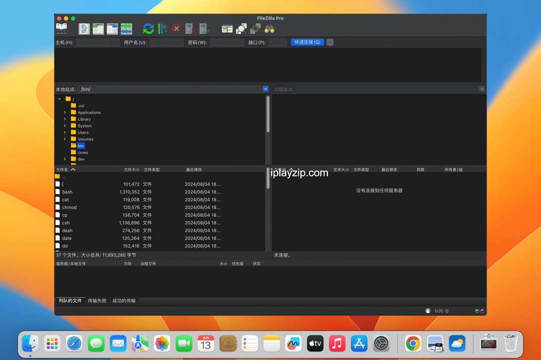Click the remote 权限 column header
Viewport: 541px width, 360px height.
click(x=428, y=170)
